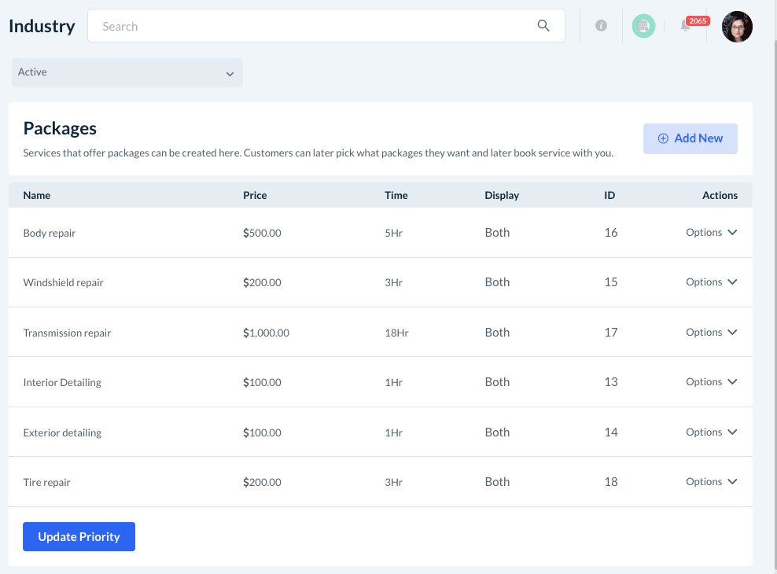
Task: Click the Price column header
Action: [255, 196]
